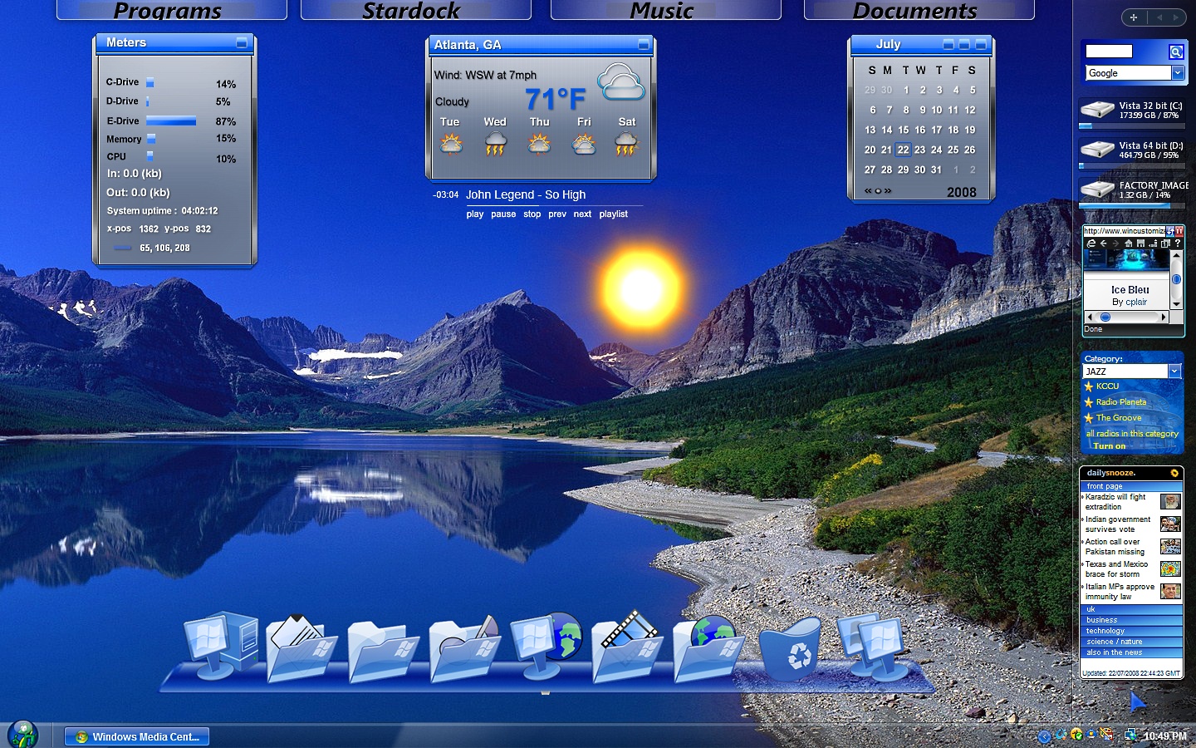The width and height of the screenshot is (1196, 748).
Task: Click the Vista 32 bit (C:) drive icon
Action: click(1096, 109)
